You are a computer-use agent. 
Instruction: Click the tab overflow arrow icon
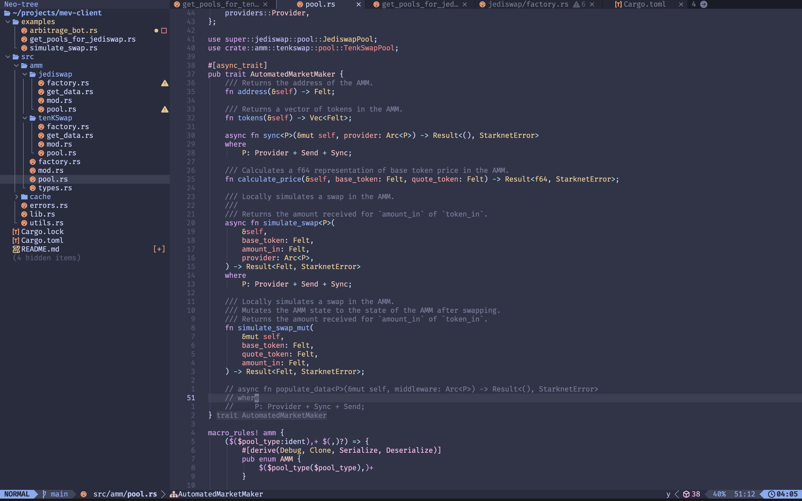click(704, 4)
